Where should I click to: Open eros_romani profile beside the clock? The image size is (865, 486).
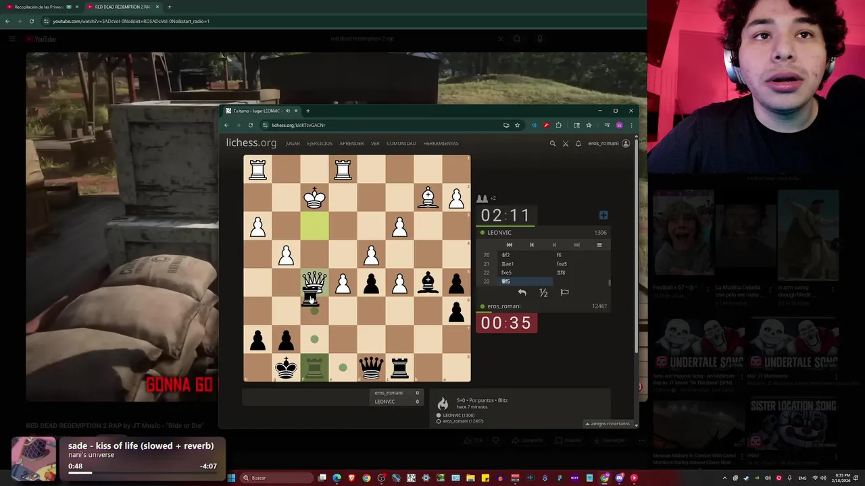[503, 306]
